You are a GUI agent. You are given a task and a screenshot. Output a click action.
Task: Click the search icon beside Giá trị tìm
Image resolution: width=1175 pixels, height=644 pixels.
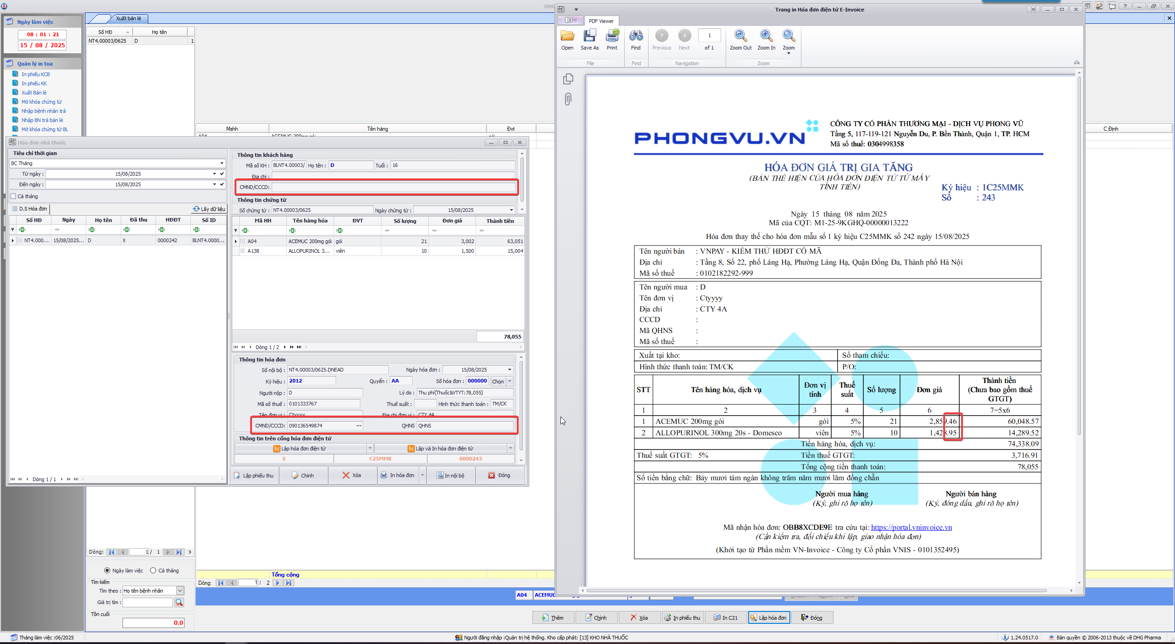coord(179,602)
